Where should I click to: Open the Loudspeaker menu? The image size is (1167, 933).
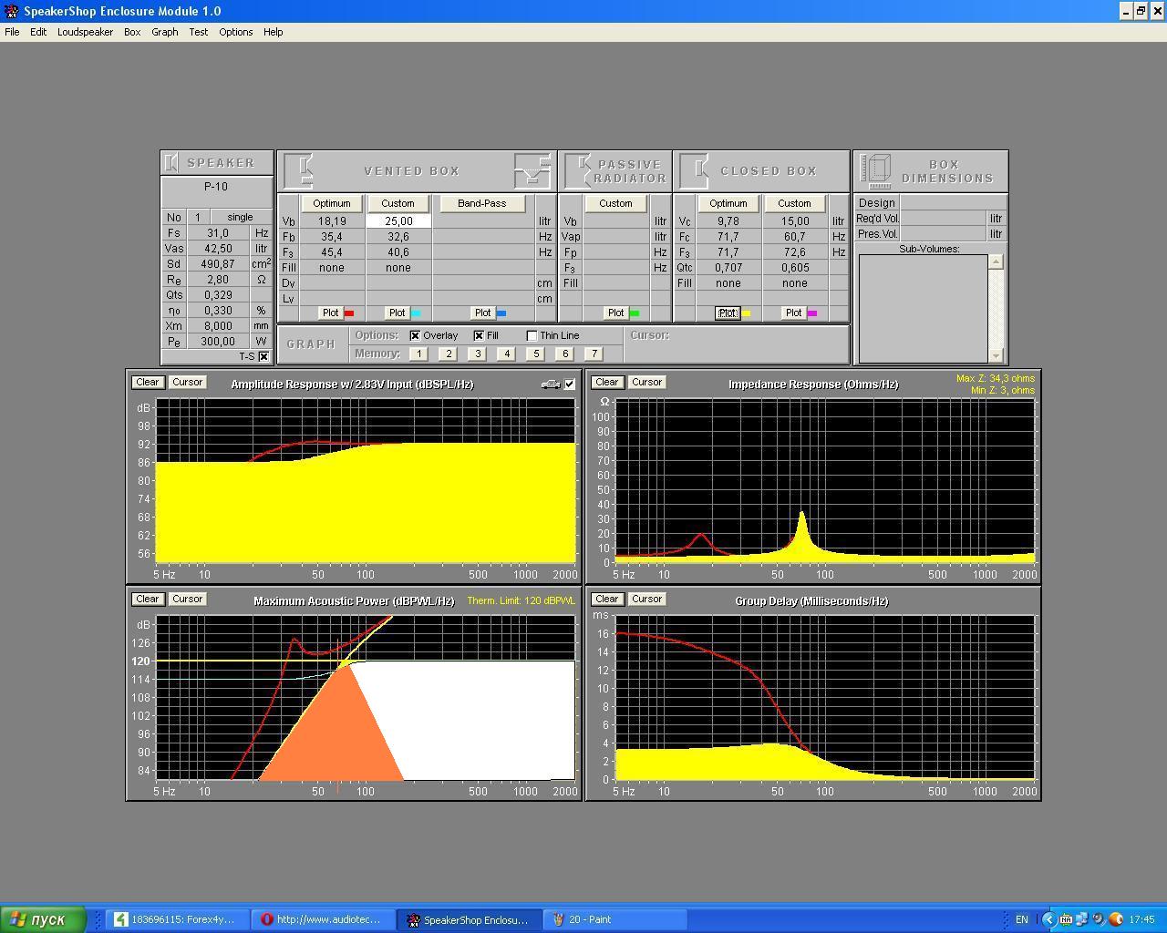[x=85, y=32]
